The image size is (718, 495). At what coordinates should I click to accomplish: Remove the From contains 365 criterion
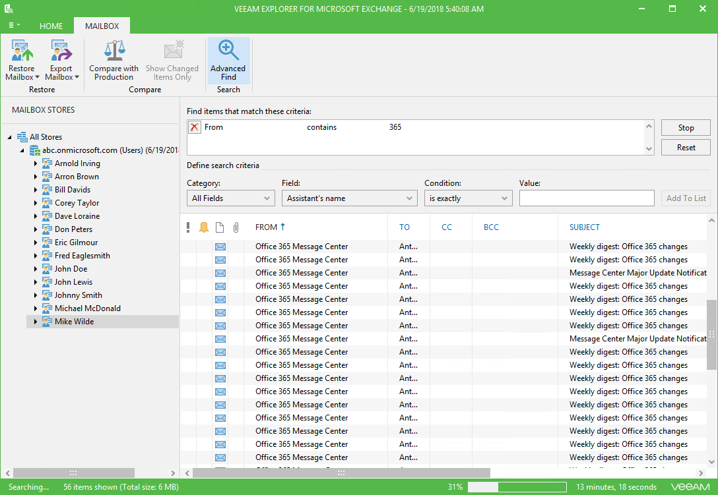195,127
